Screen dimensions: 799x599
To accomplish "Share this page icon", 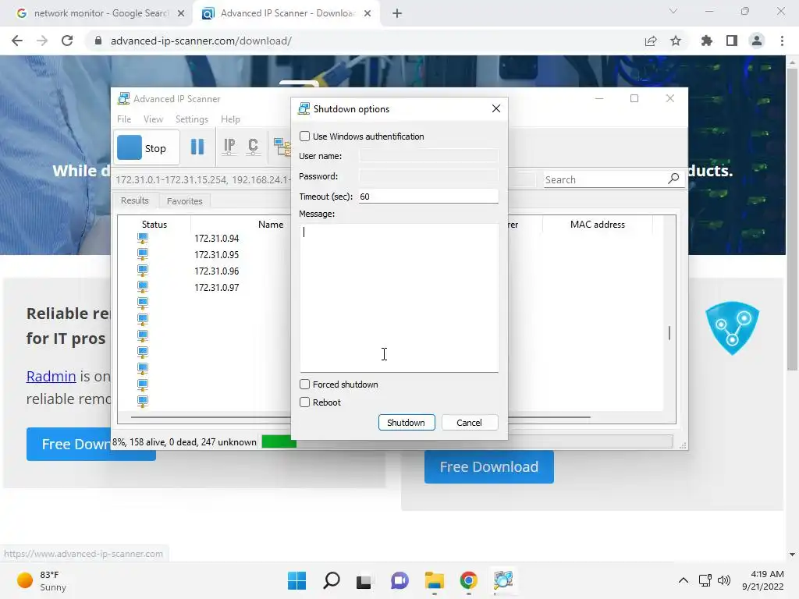I will point(650,41).
